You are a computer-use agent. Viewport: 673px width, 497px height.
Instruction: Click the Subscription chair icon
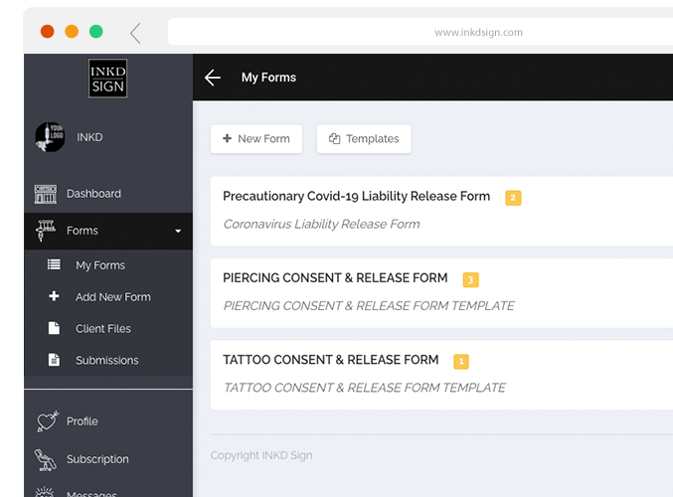pos(46,459)
